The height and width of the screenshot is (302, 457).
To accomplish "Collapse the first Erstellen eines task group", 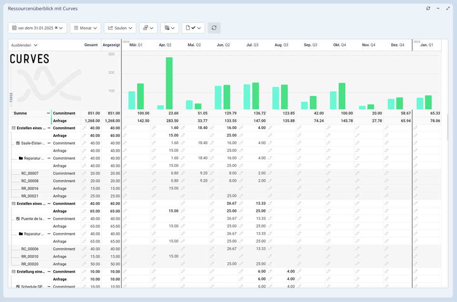I will pos(48,128).
